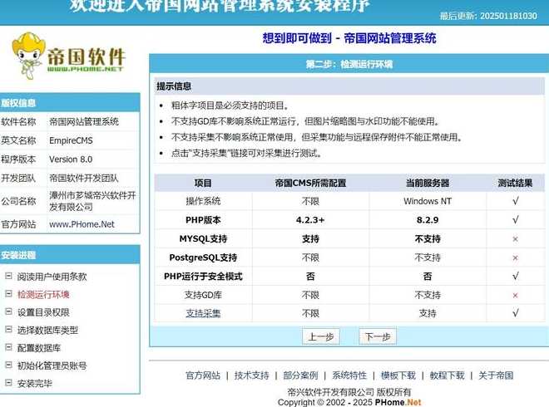The width and height of the screenshot is (549, 407).
Task: Click the 项目 column header
Action: (203, 183)
